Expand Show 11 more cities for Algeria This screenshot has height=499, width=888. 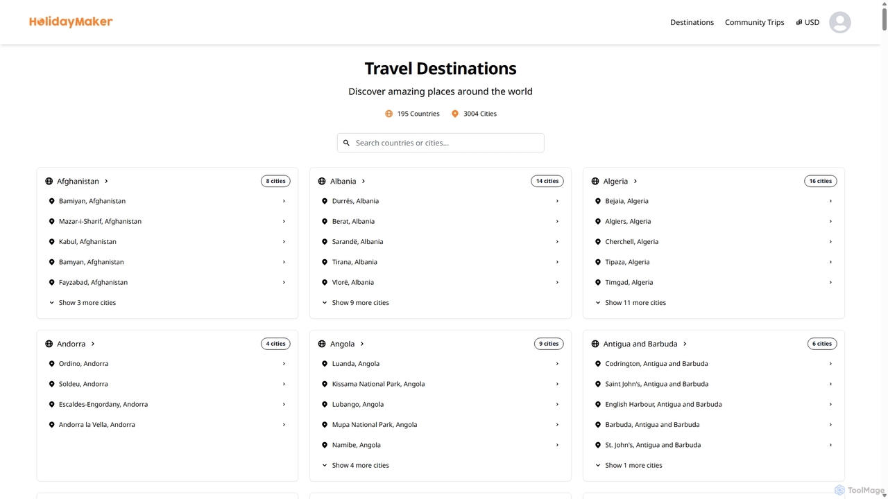coord(631,303)
